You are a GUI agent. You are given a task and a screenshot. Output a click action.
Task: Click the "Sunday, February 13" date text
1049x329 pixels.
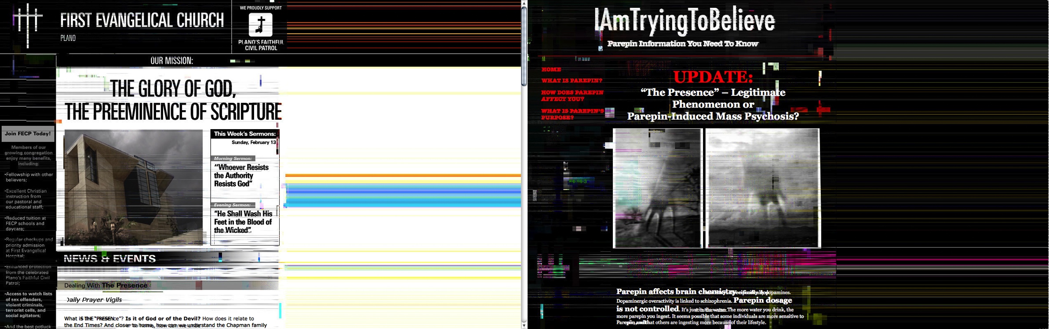tap(254, 142)
